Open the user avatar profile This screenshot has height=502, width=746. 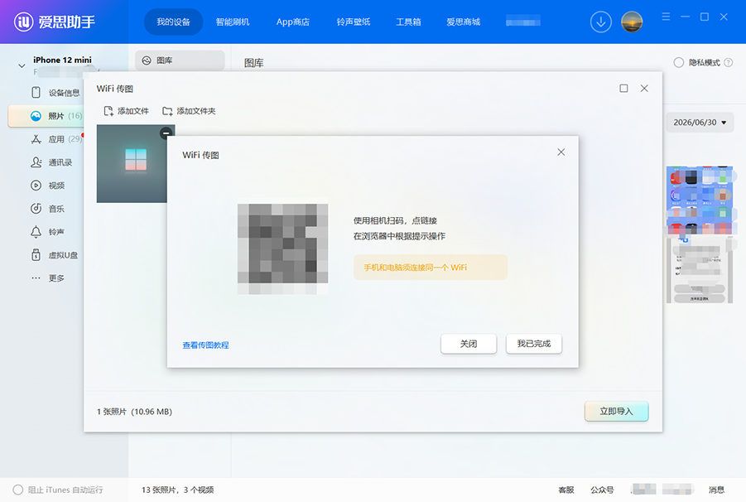[632, 22]
